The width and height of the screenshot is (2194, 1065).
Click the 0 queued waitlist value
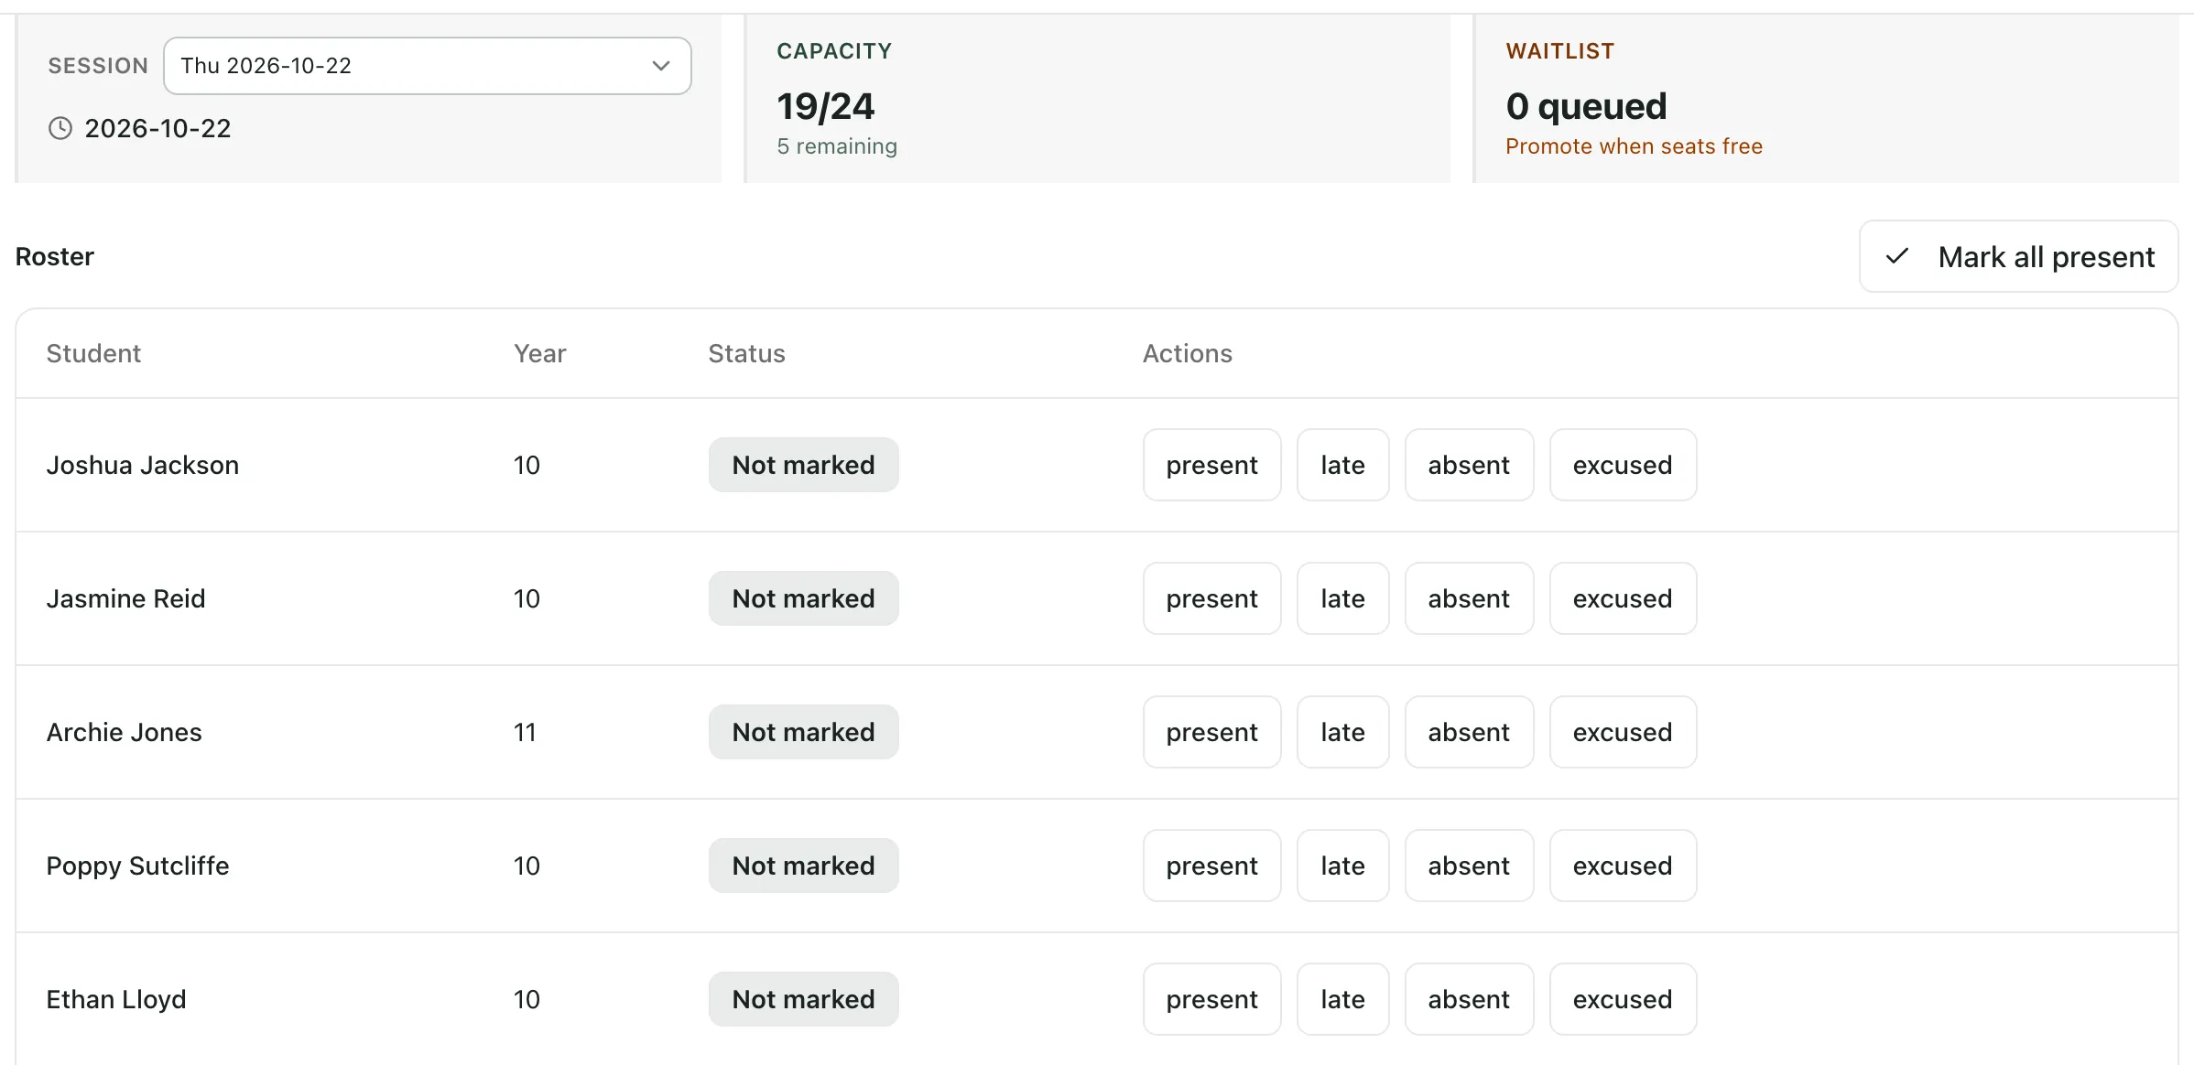pos(1586,106)
